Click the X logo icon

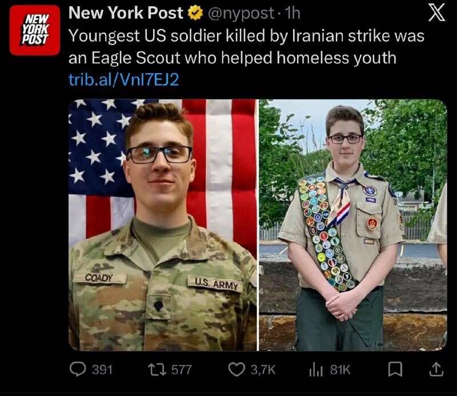tap(436, 13)
